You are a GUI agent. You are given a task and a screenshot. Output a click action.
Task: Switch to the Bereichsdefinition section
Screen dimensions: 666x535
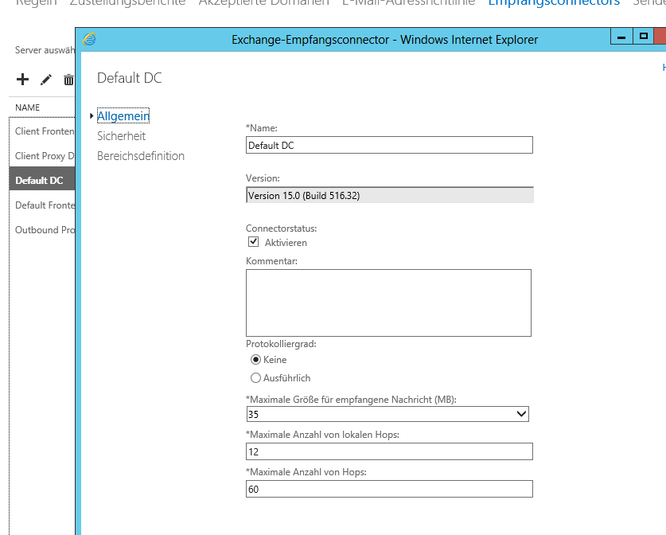pyautogui.click(x=141, y=156)
